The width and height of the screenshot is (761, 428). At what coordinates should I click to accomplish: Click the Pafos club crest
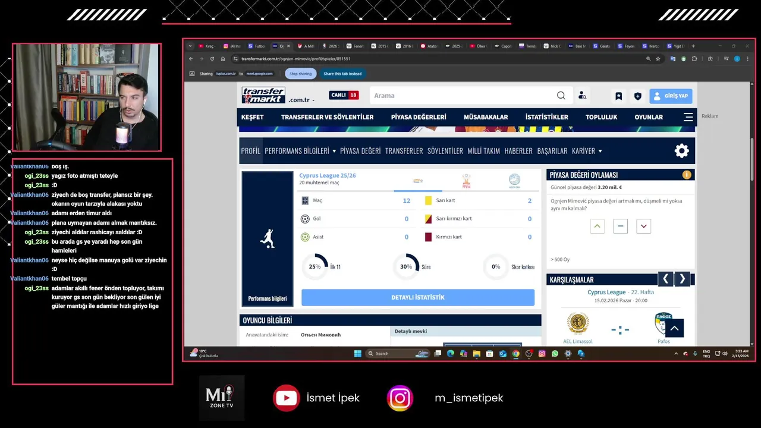coord(663,324)
